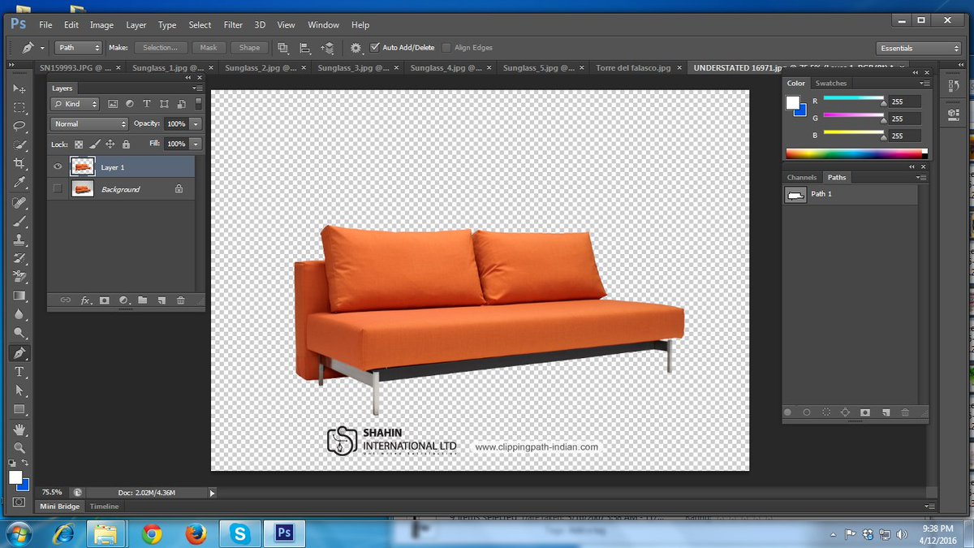The width and height of the screenshot is (974, 548).
Task: Select the Healing Brush tool
Action: [x=19, y=202]
